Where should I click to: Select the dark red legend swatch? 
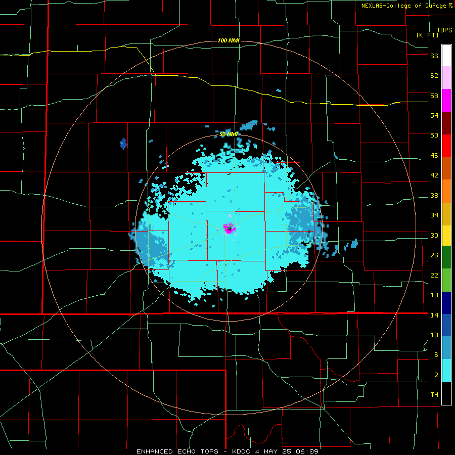click(446, 123)
